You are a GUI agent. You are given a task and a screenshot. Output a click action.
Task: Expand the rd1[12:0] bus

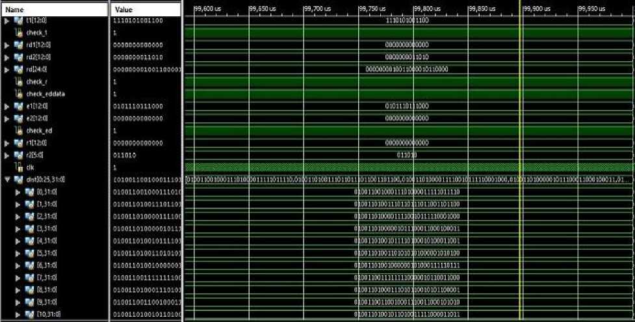[7, 45]
